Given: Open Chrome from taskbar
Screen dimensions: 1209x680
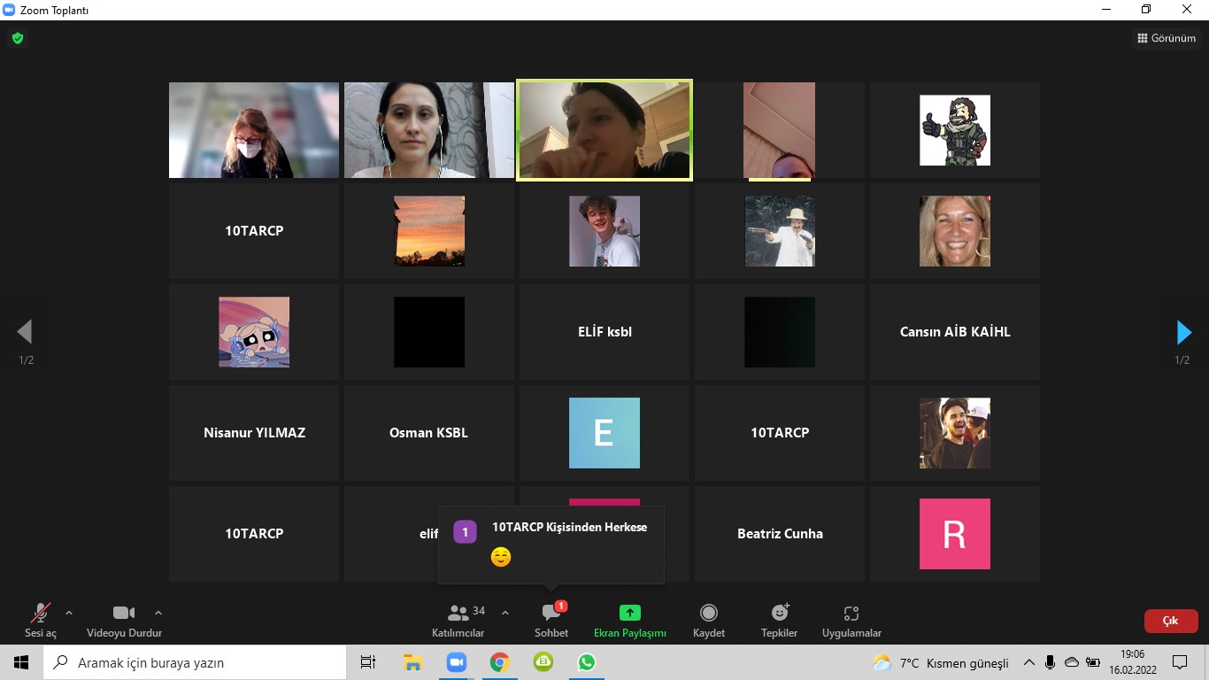Looking at the screenshot, I should pyautogui.click(x=500, y=662).
